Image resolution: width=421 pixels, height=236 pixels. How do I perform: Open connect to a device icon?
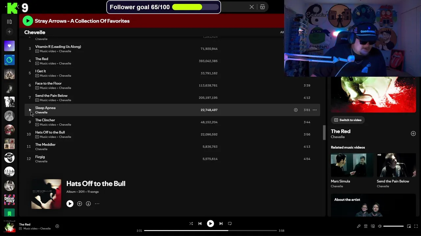coord(373,226)
